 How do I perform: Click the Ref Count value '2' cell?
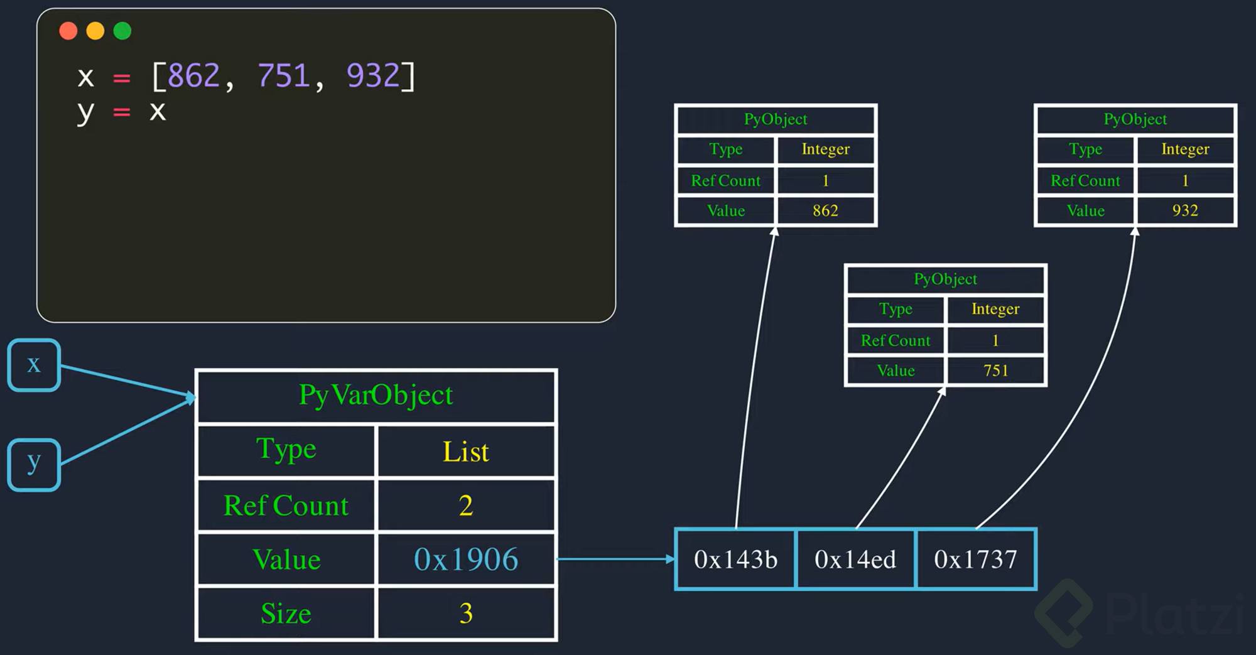click(x=466, y=506)
